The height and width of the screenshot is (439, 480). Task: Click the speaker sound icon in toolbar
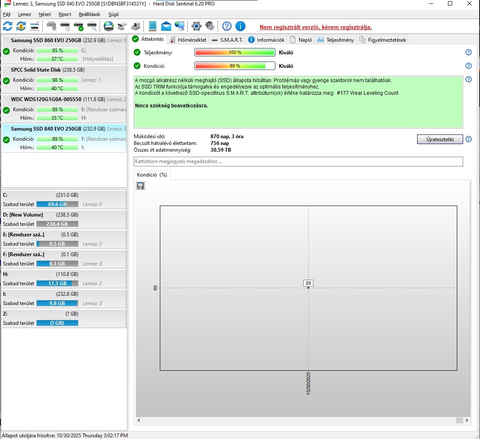210,26
